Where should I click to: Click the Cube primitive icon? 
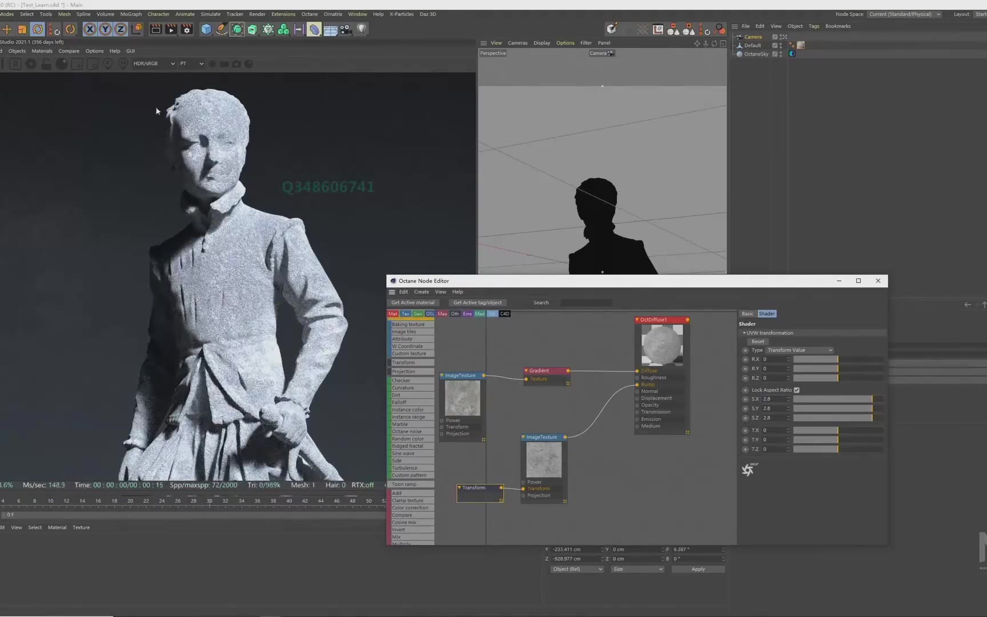[206, 29]
